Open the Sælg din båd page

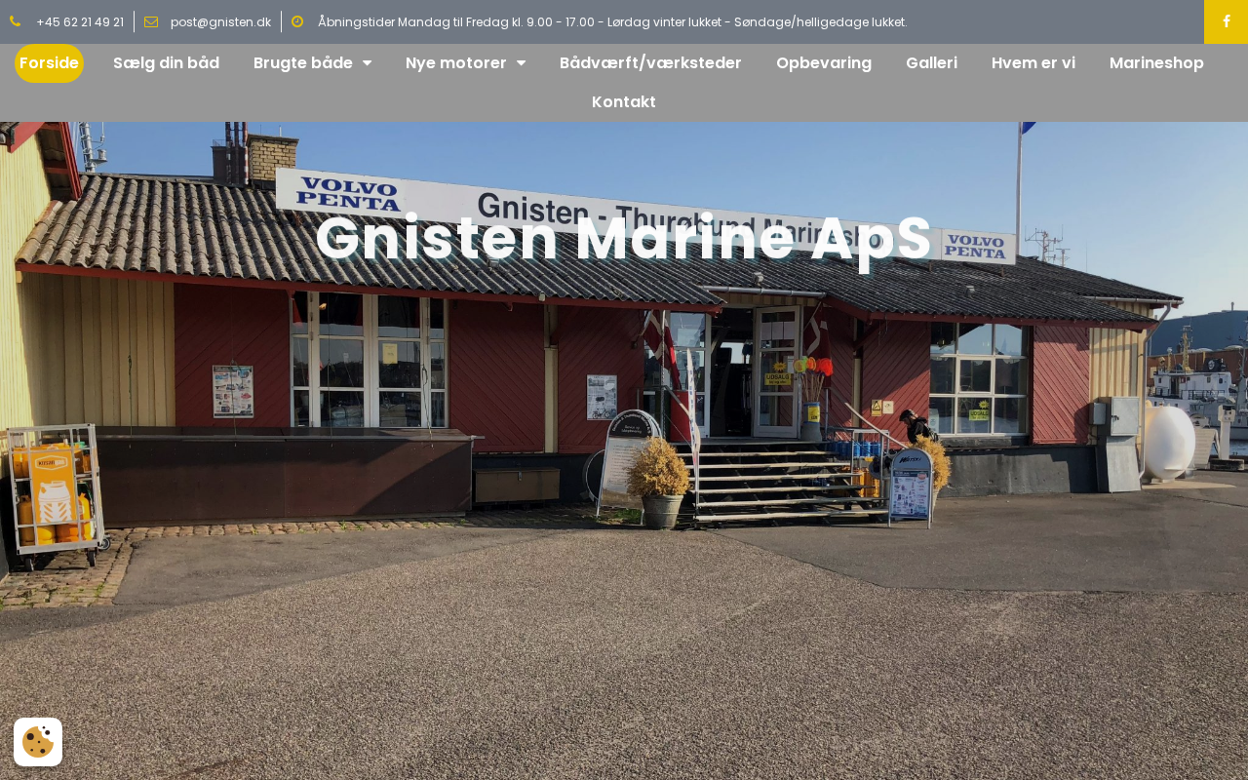(x=166, y=63)
